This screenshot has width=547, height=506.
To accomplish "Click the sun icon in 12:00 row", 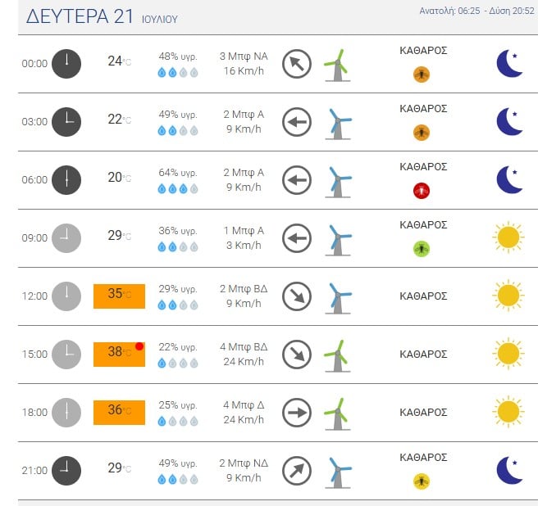I will (x=508, y=296).
